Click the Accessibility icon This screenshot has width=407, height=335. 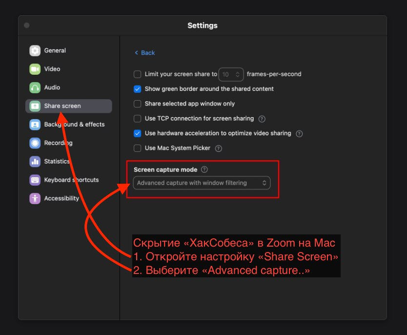[x=35, y=198]
